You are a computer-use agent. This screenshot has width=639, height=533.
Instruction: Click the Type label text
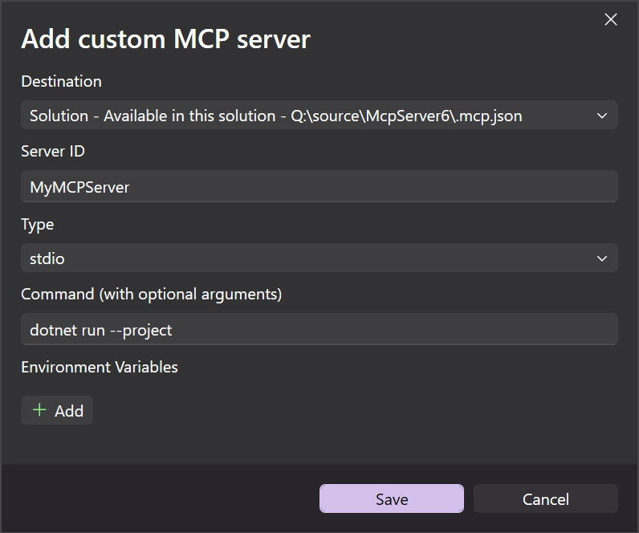coord(37,224)
